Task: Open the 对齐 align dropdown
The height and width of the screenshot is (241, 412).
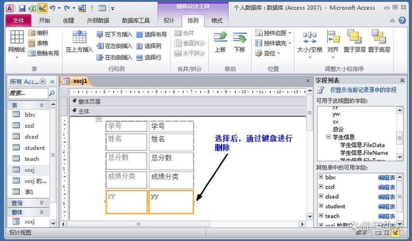Action: [x=333, y=42]
